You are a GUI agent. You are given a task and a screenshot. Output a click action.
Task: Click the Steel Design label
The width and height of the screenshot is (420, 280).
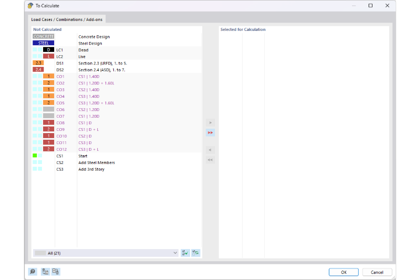(x=90, y=44)
